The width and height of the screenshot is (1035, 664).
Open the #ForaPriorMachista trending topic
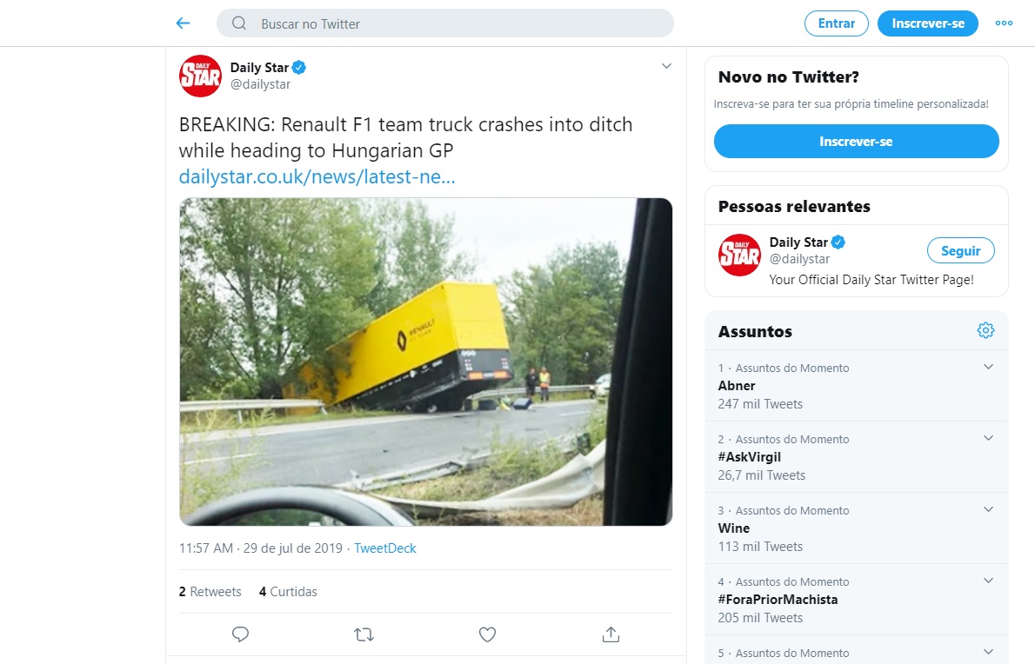coord(778,599)
